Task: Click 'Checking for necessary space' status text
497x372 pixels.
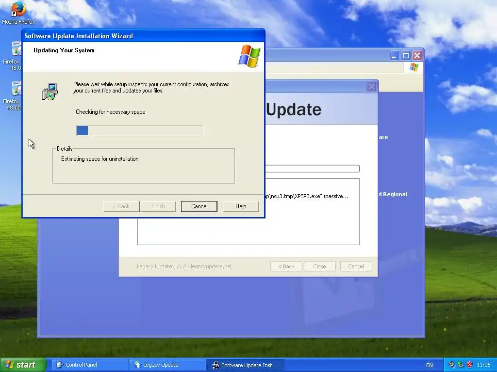Action: (x=110, y=112)
